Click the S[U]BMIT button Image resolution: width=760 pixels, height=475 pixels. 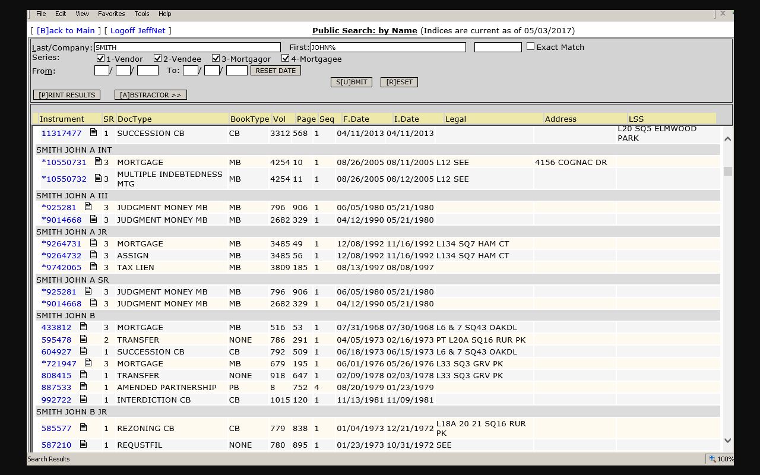(351, 82)
